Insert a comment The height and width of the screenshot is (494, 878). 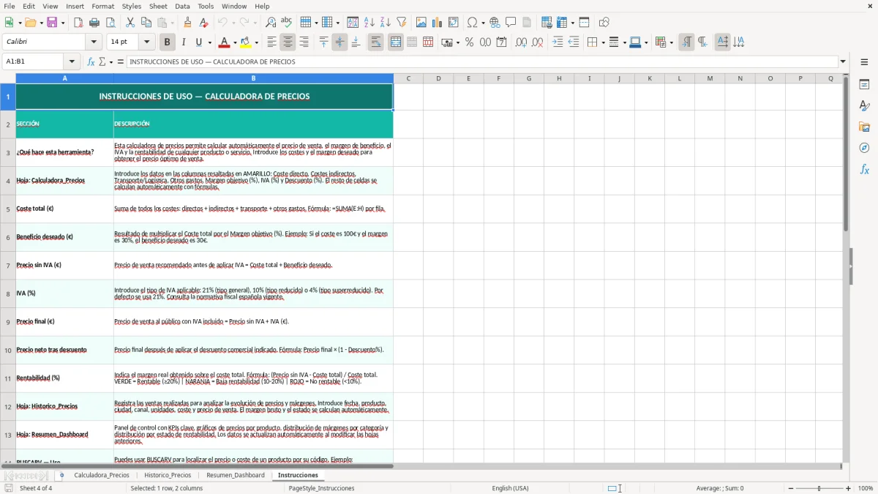coord(511,23)
